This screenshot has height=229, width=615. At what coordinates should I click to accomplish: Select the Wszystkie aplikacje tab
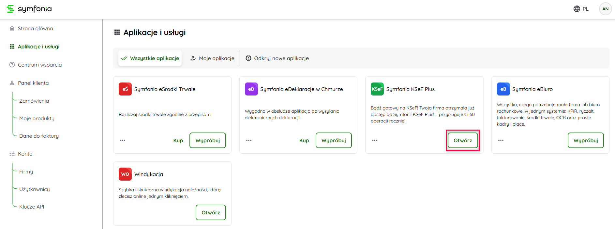point(150,58)
